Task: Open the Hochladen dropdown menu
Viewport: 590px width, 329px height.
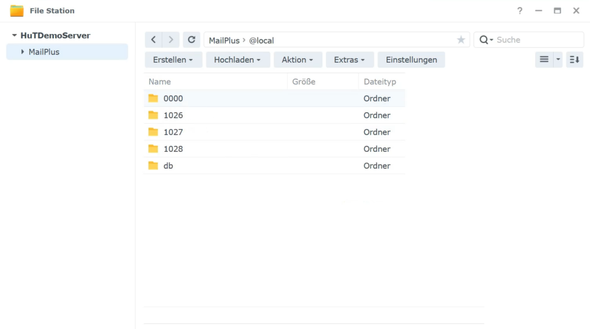Action: [x=238, y=60]
